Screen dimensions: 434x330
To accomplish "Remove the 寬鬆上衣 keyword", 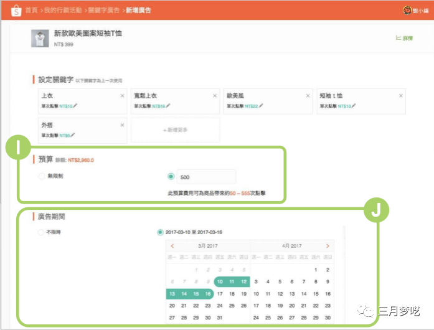I will point(215,96).
